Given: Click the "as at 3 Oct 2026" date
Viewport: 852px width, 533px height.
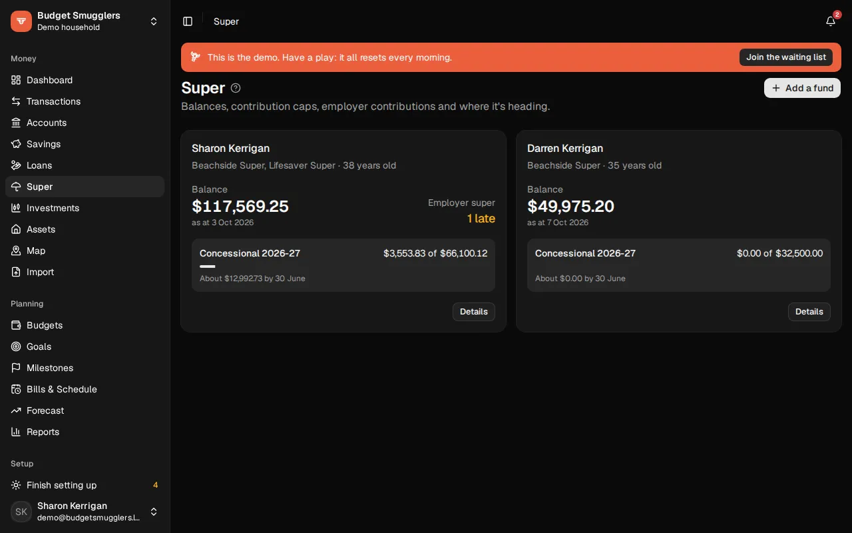Looking at the screenshot, I should [x=223, y=223].
